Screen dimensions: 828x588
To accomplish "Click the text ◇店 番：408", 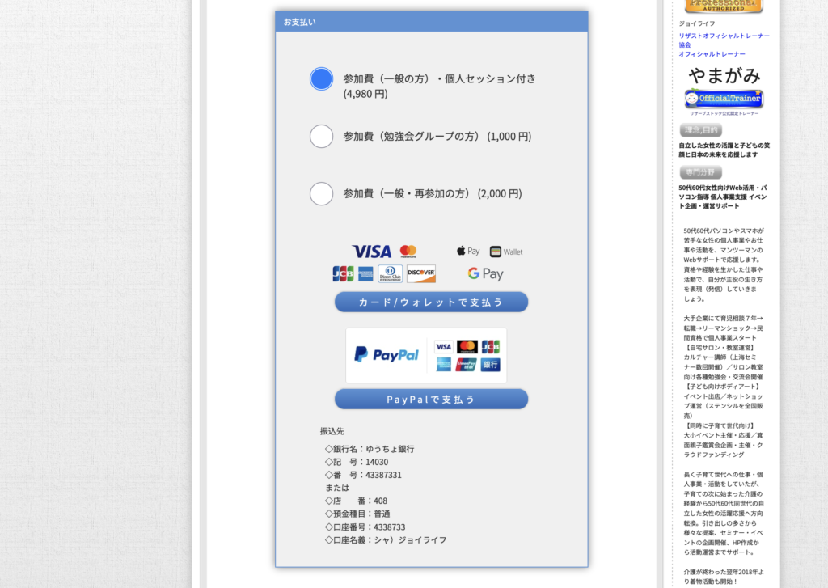I will click(356, 501).
